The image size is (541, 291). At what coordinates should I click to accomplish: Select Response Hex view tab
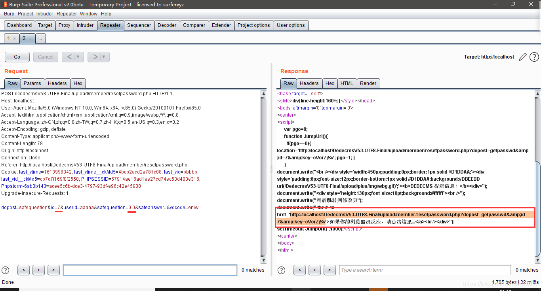330,83
